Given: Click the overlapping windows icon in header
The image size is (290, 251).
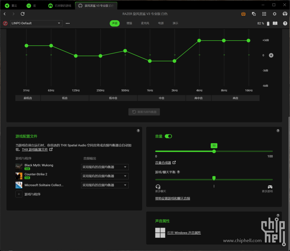Looking at the screenshot, I should coord(254,14).
